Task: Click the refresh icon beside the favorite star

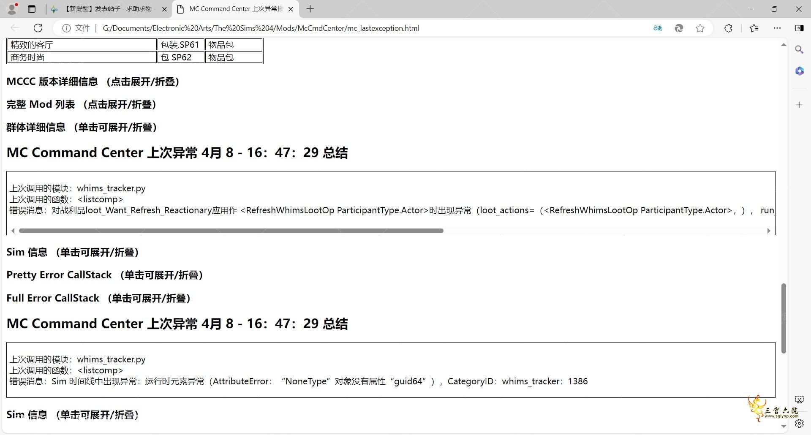Action: tap(679, 28)
